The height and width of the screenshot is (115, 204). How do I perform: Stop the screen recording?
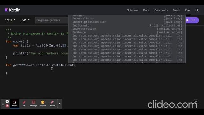pos(7,106)
